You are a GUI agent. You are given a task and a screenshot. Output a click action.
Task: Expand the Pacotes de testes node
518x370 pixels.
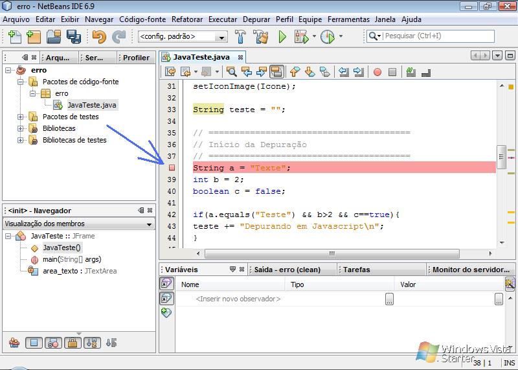point(21,117)
